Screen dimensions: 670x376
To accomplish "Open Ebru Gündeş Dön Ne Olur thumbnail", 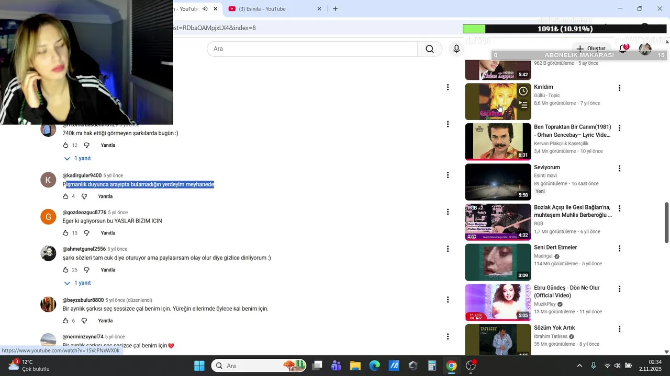I will 498,302.
